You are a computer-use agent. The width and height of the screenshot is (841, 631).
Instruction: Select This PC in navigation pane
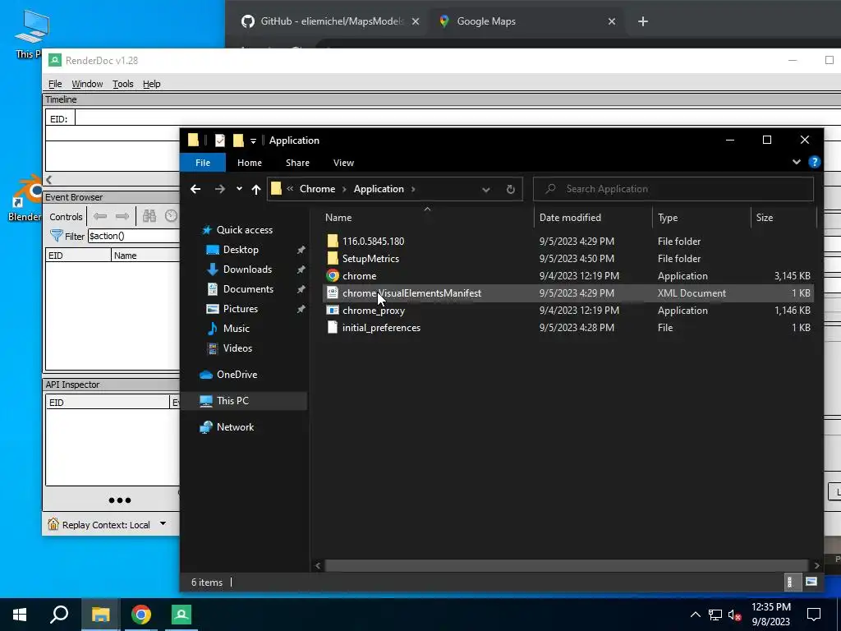pyautogui.click(x=232, y=401)
